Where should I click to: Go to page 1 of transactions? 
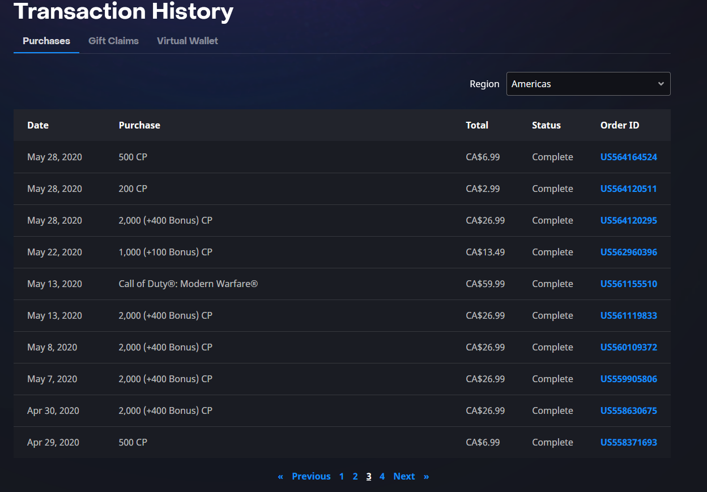pos(342,476)
